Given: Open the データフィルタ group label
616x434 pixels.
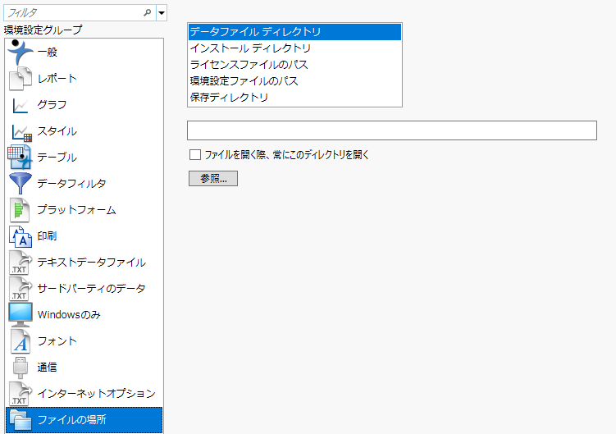Looking at the screenshot, I should pos(71,184).
